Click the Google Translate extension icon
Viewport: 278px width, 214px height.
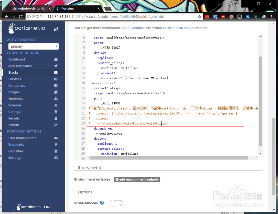coord(215,17)
